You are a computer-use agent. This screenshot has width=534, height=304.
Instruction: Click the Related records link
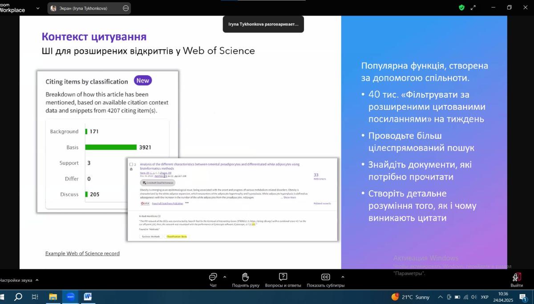[322, 204]
